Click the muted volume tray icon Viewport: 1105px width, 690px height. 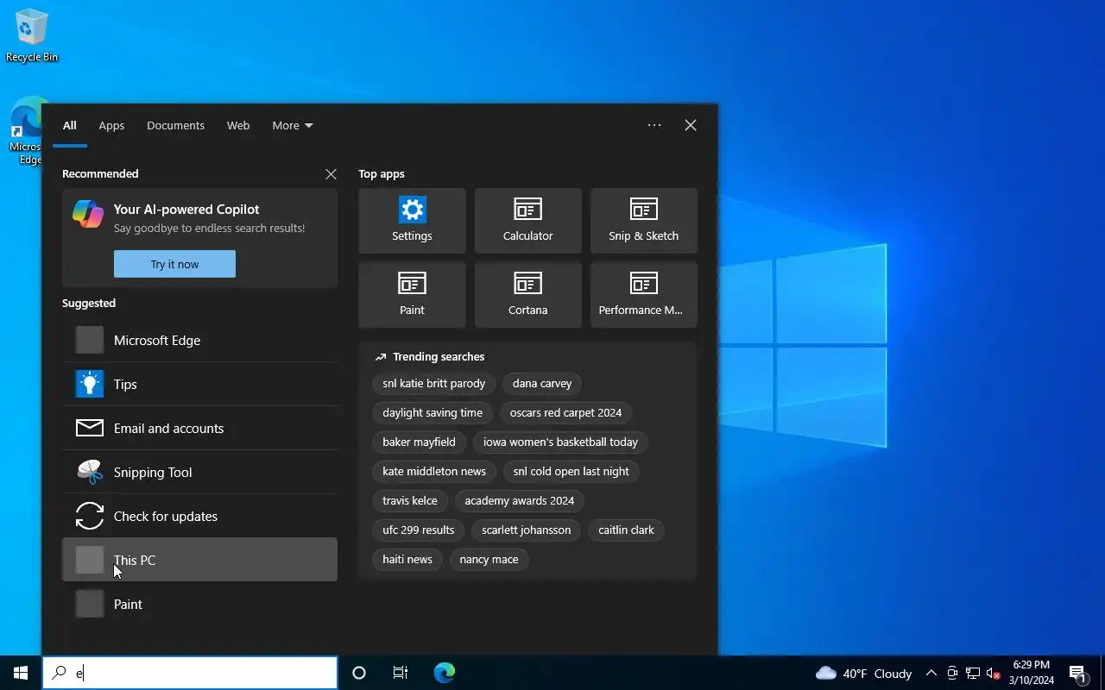click(994, 673)
